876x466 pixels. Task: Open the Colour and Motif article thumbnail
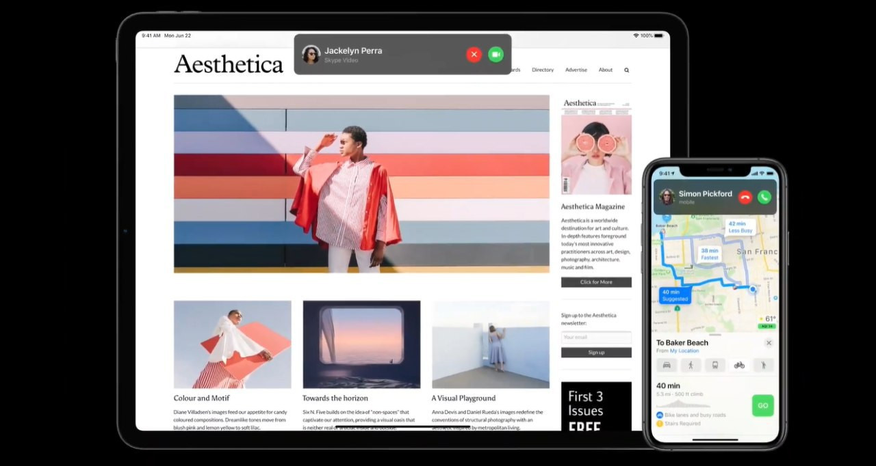coord(233,344)
